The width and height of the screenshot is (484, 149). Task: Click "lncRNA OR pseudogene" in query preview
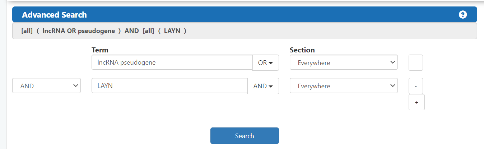[78, 31]
